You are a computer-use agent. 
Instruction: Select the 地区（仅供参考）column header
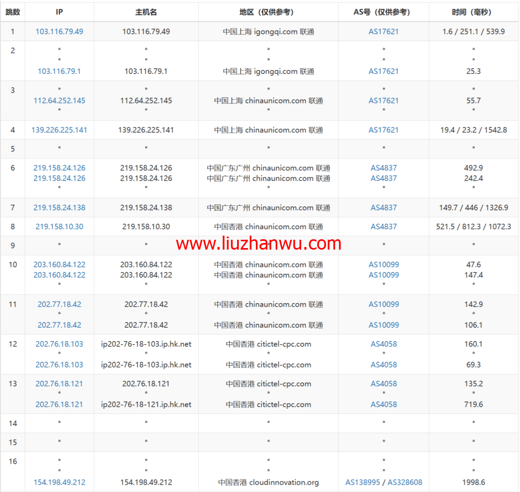[x=268, y=12]
